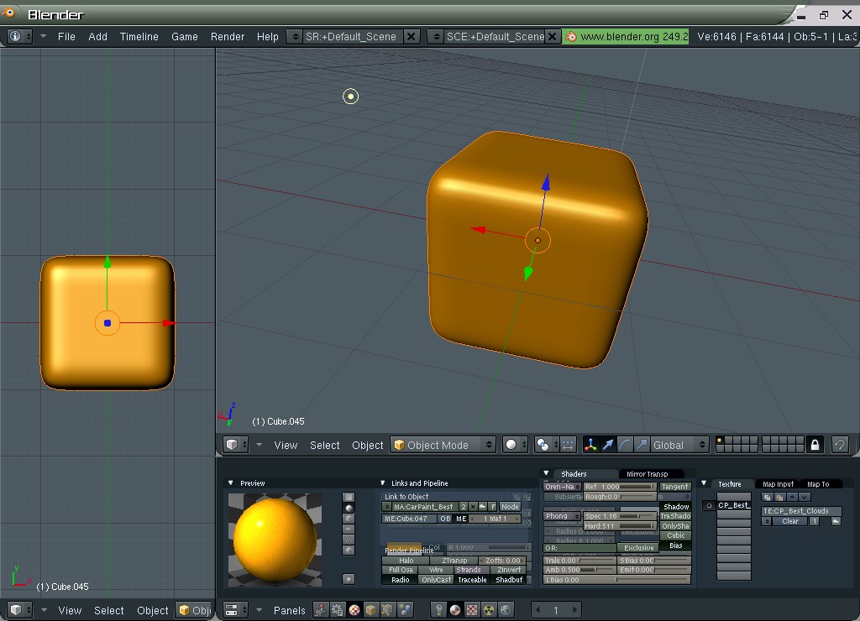Screen dimensions: 860x621
Task: Collapse the Preview panel triangle
Action: pos(231,483)
